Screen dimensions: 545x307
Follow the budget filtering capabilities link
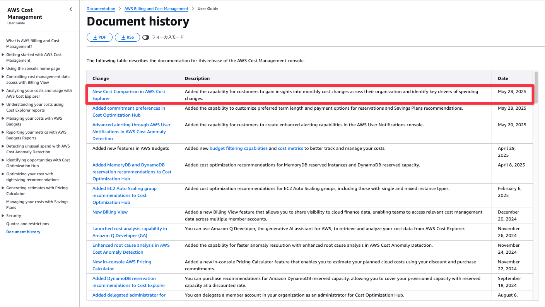239,148
